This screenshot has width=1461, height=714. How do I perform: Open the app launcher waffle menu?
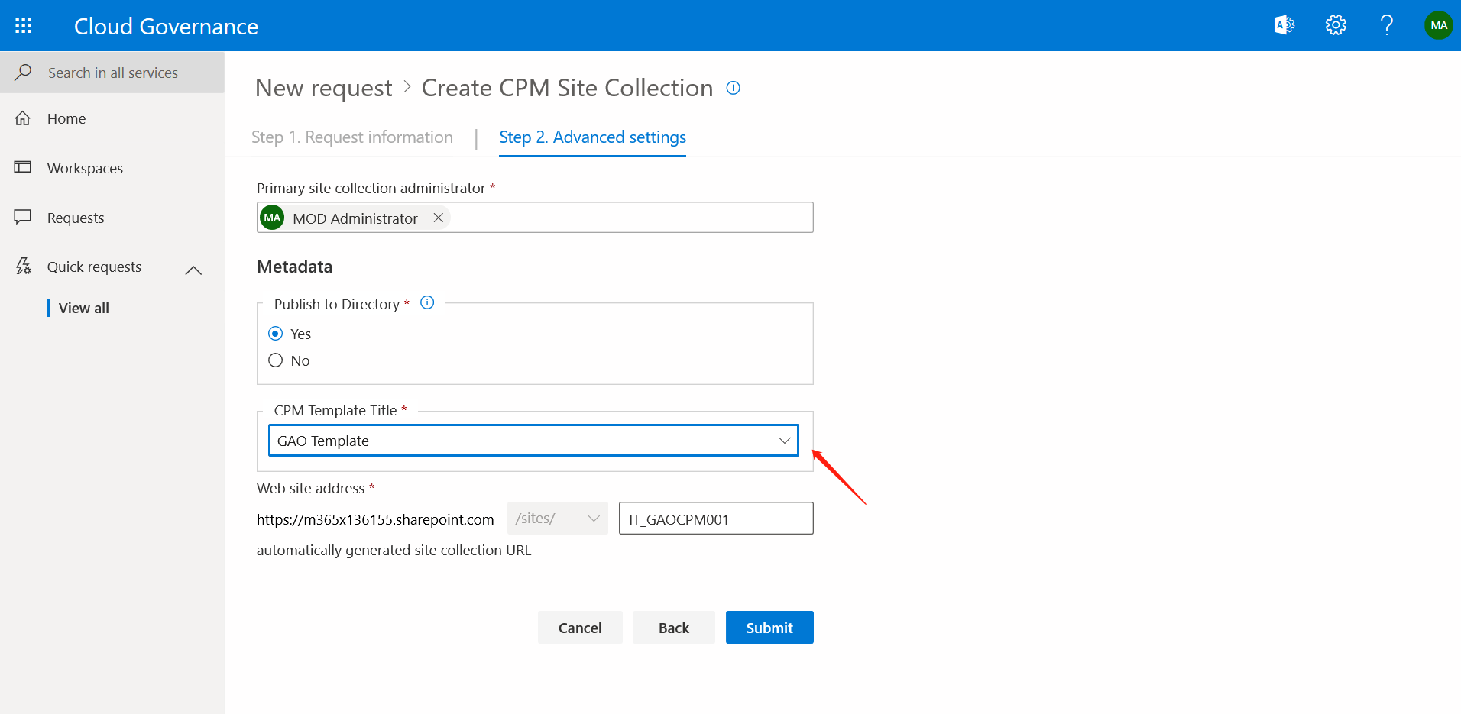(23, 24)
